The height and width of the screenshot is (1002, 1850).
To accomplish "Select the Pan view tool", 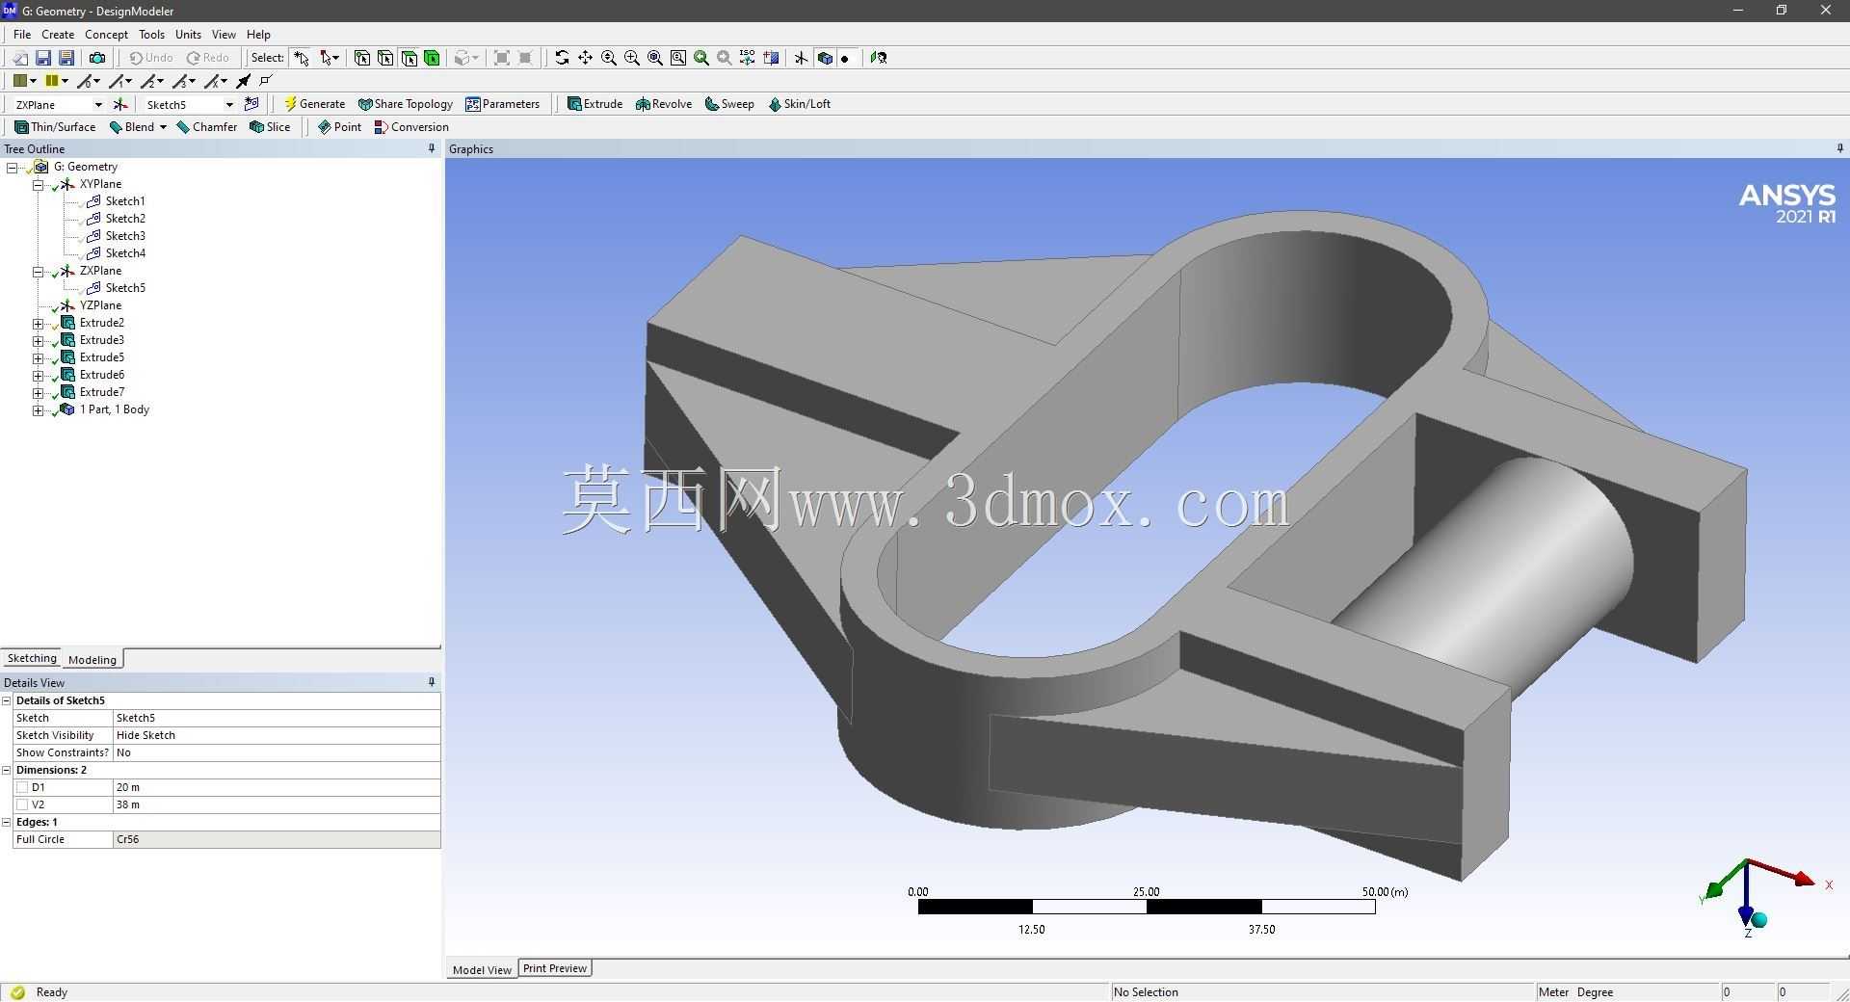I will point(585,58).
